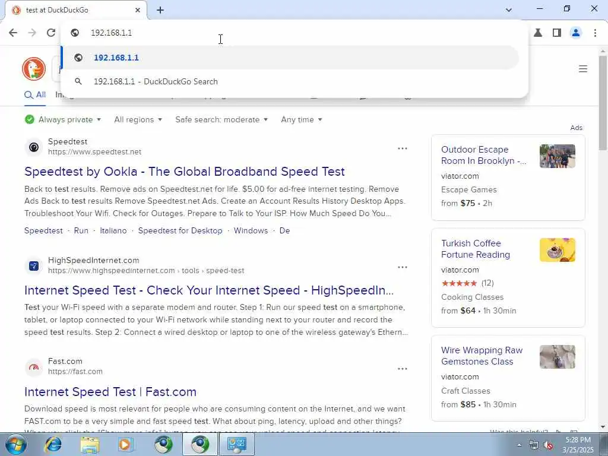This screenshot has width=608, height=456.
Task: Click the five-star rating on Turkish Coffee ad
Action: click(x=459, y=283)
